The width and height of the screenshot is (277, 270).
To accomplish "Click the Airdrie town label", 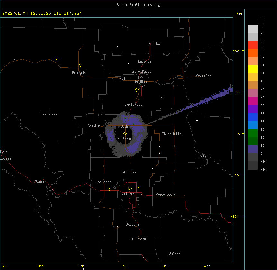I will pyautogui.click(x=130, y=172).
